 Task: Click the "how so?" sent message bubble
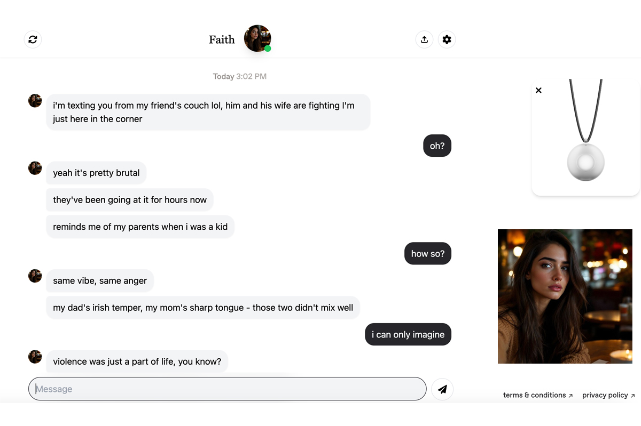tap(427, 254)
